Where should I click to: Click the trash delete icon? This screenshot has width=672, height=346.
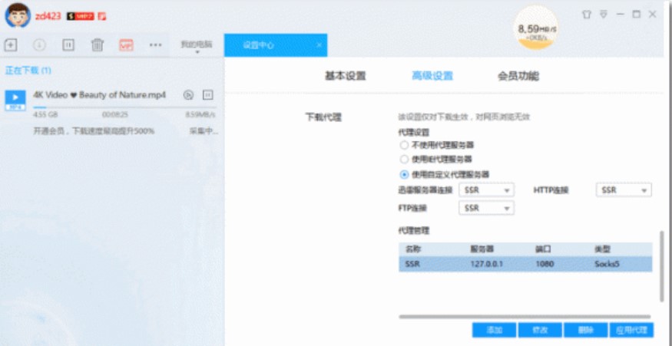pyautogui.click(x=98, y=45)
